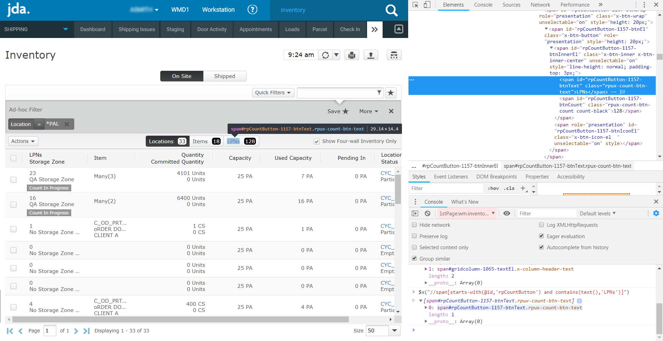The height and width of the screenshot is (341, 663).
Task: Open the Quick Filters dropdown
Action: coord(273,92)
